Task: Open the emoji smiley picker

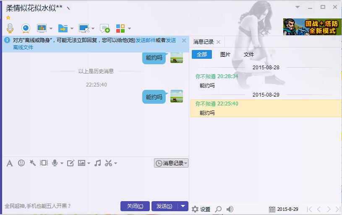Action: [21, 163]
